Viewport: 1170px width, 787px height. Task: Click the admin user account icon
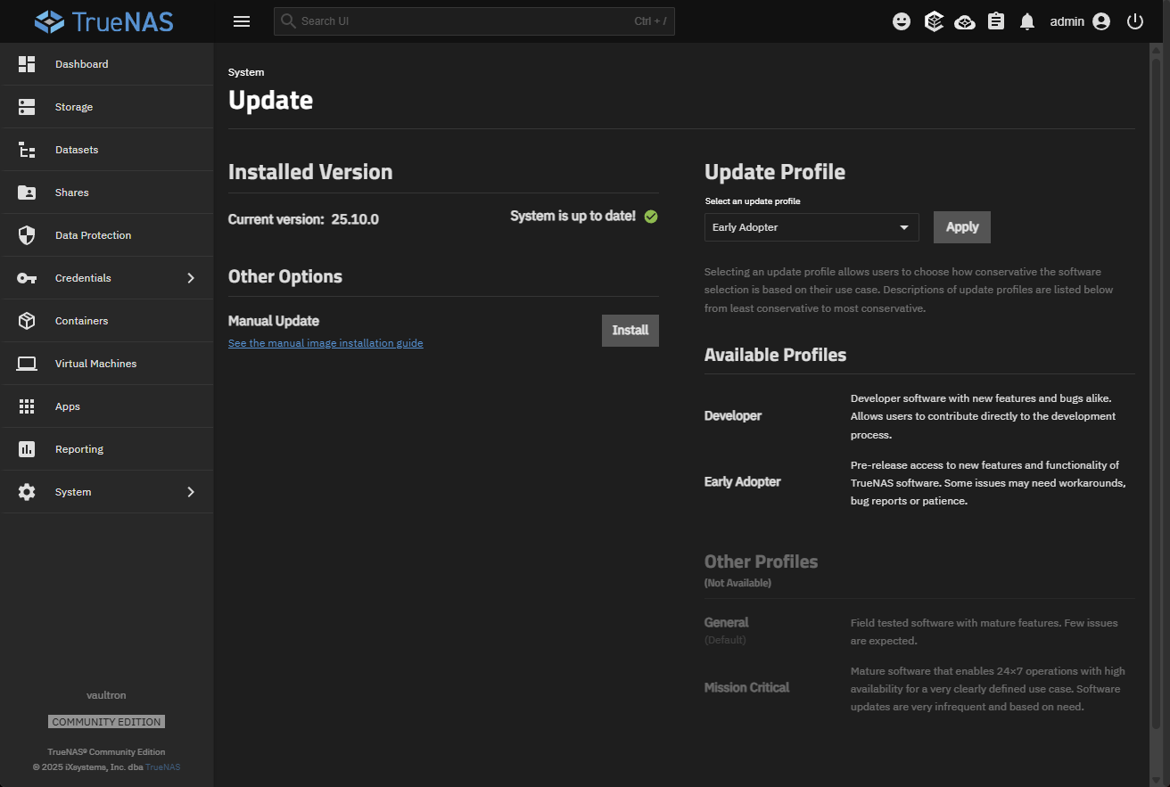point(1101,21)
